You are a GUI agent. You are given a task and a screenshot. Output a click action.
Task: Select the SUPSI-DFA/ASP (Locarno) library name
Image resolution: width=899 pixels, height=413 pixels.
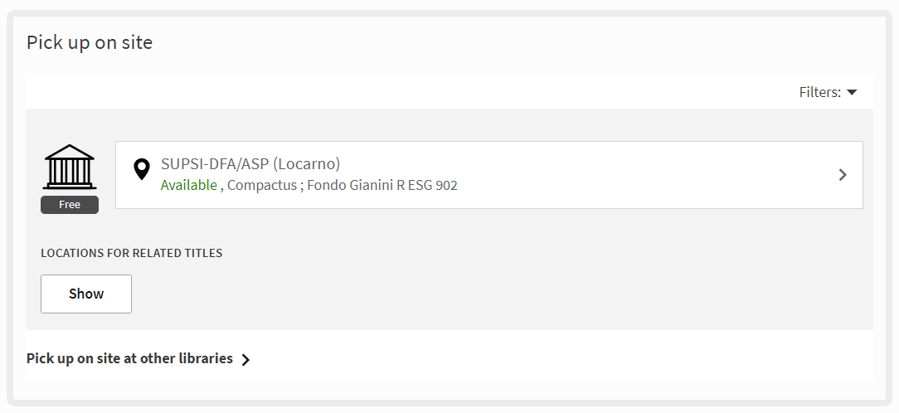click(250, 164)
